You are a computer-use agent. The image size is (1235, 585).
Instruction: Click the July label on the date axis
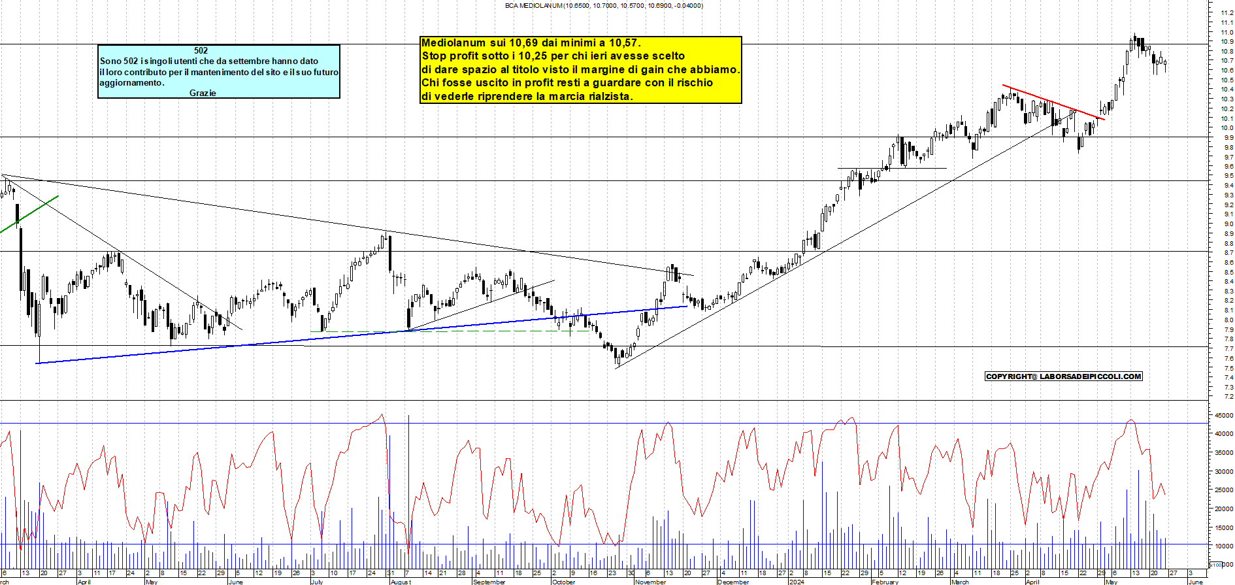[x=317, y=582]
